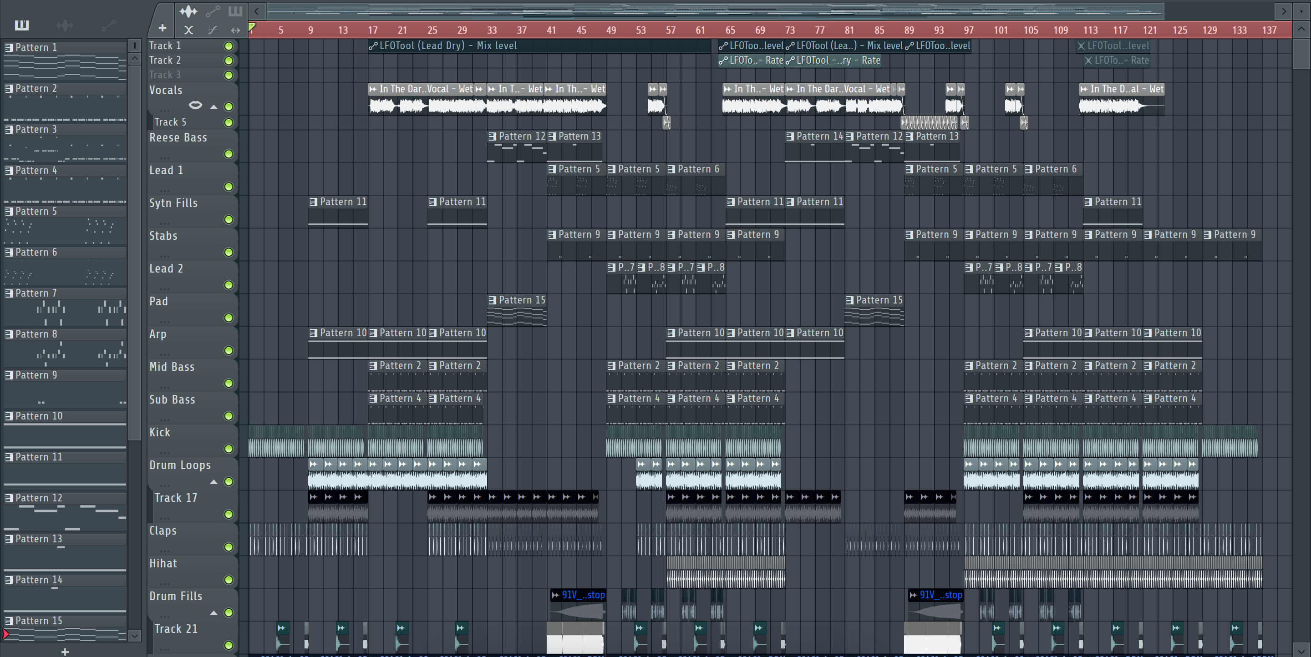Mute Track 1 with its green LED

[229, 46]
